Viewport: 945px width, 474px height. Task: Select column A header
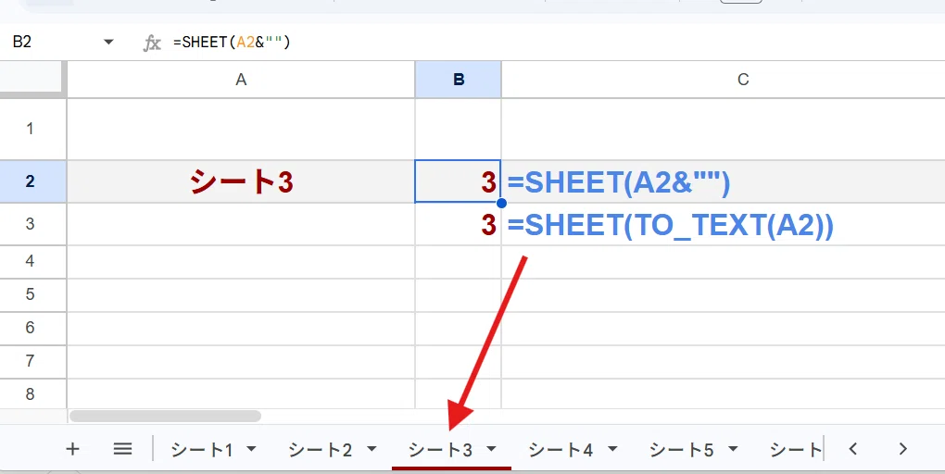241,80
